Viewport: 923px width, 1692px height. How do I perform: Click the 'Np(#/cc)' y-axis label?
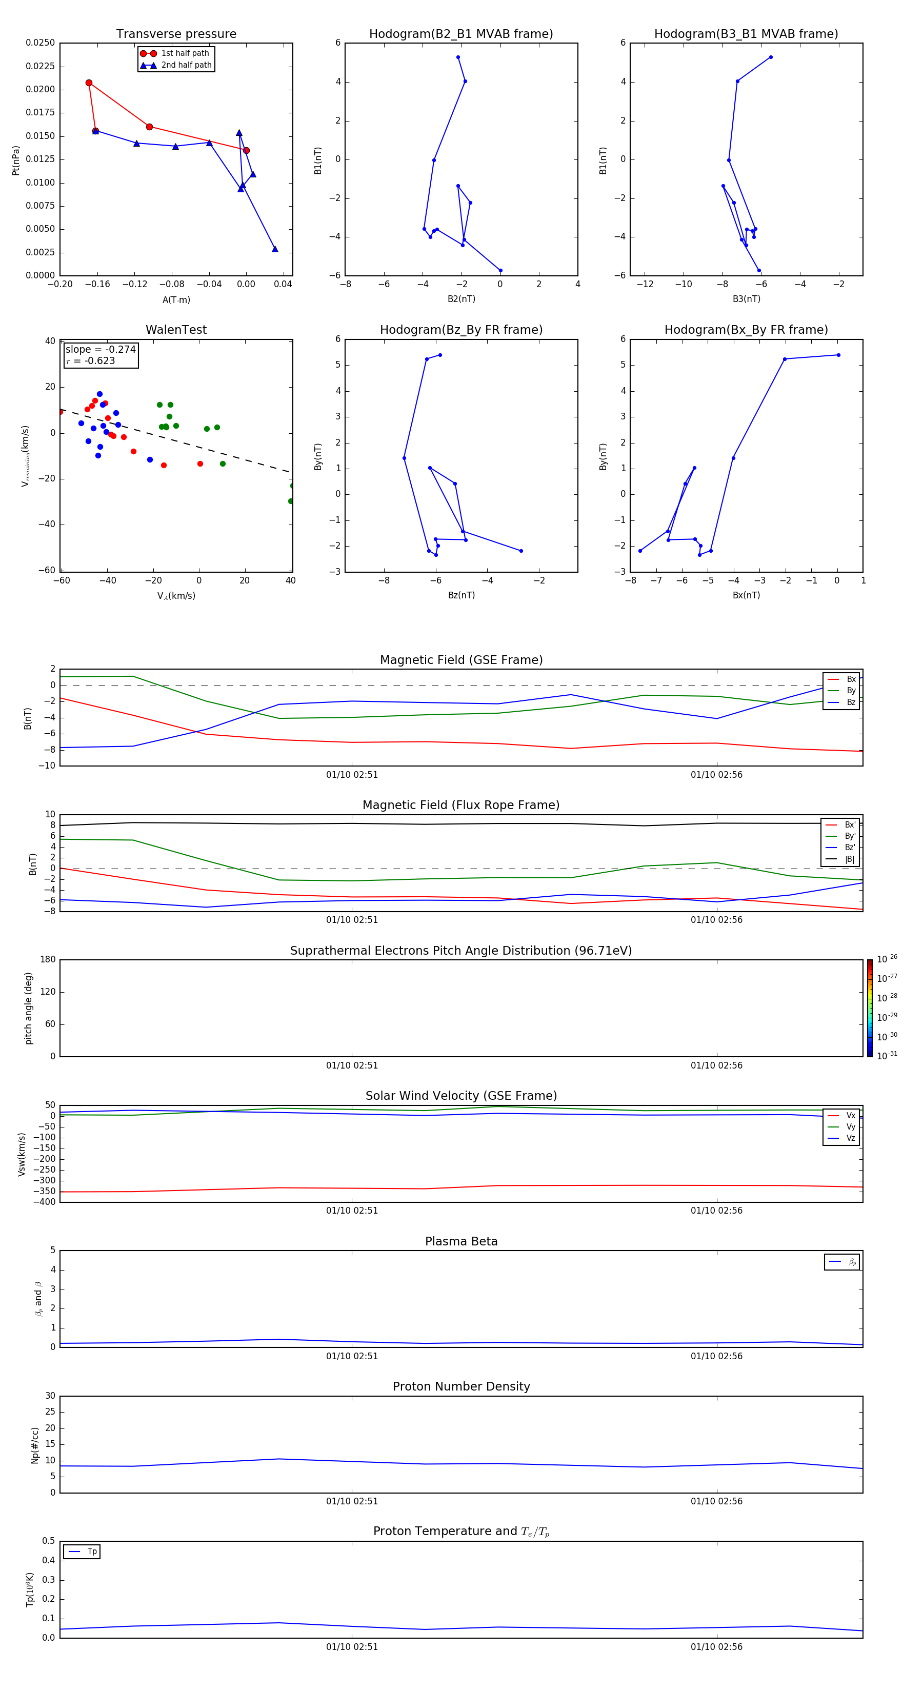click(35, 1445)
